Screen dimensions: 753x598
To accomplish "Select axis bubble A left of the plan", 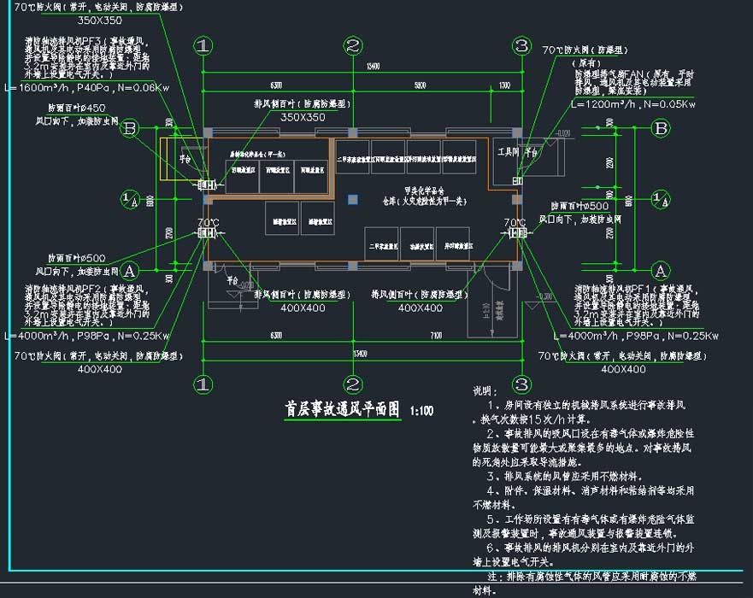I will click(129, 271).
